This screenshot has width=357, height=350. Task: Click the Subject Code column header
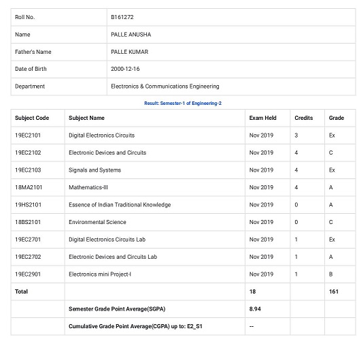(x=32, y=118)
